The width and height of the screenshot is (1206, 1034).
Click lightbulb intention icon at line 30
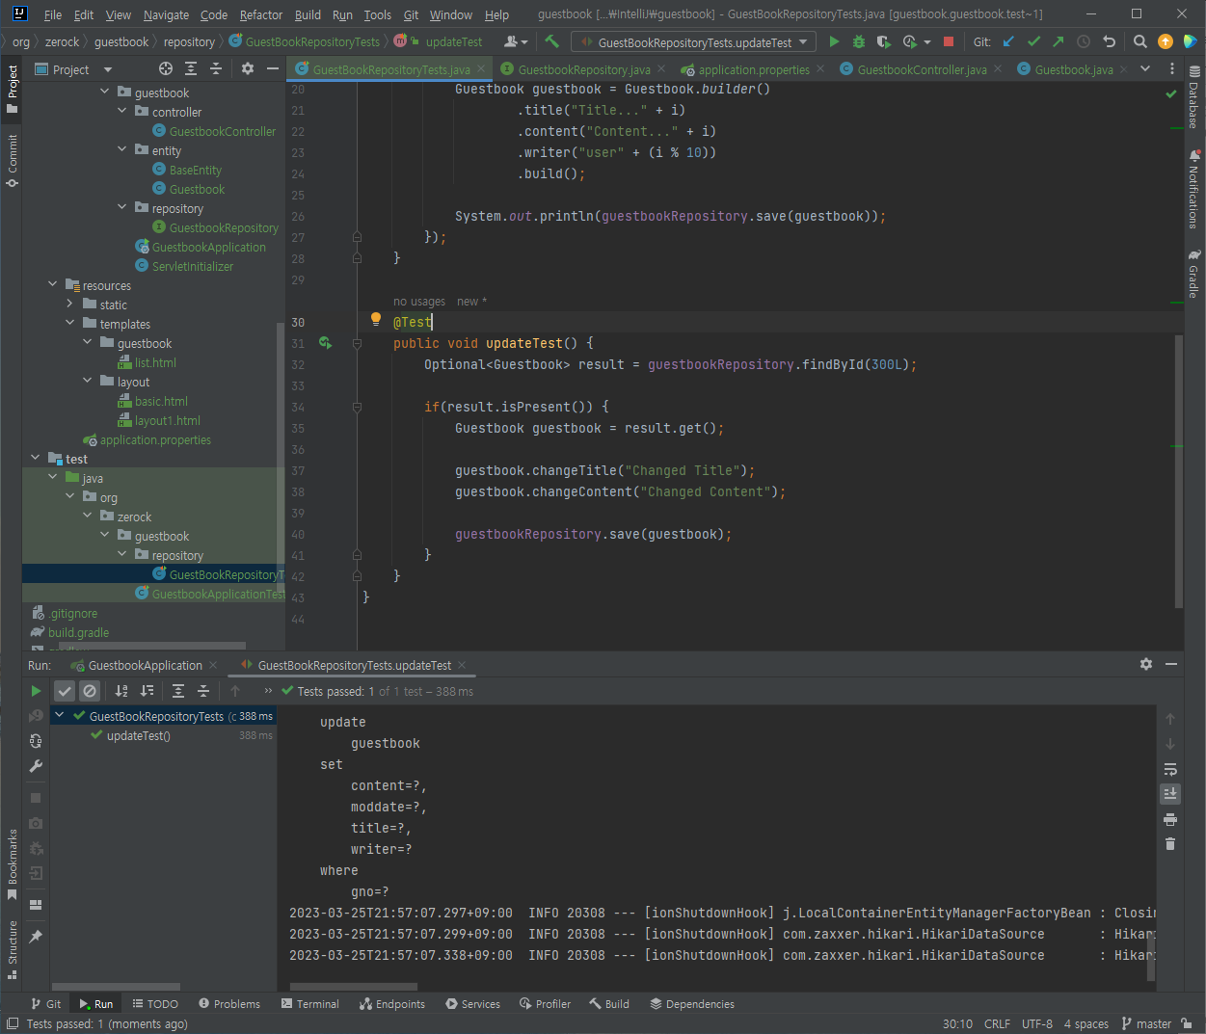coord(376,319)
